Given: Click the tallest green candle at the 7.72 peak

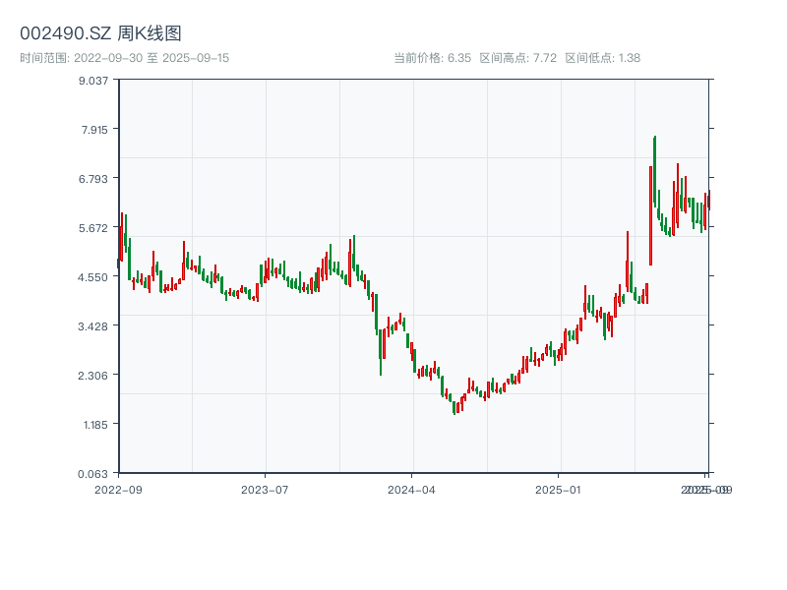Looking at the screenshot, I should (x=654, y=170).
